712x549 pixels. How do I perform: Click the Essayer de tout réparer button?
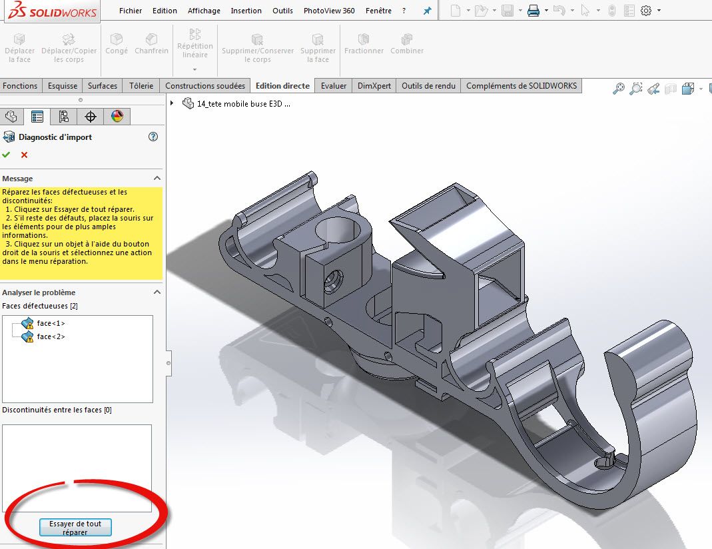[x=75, y=528]
